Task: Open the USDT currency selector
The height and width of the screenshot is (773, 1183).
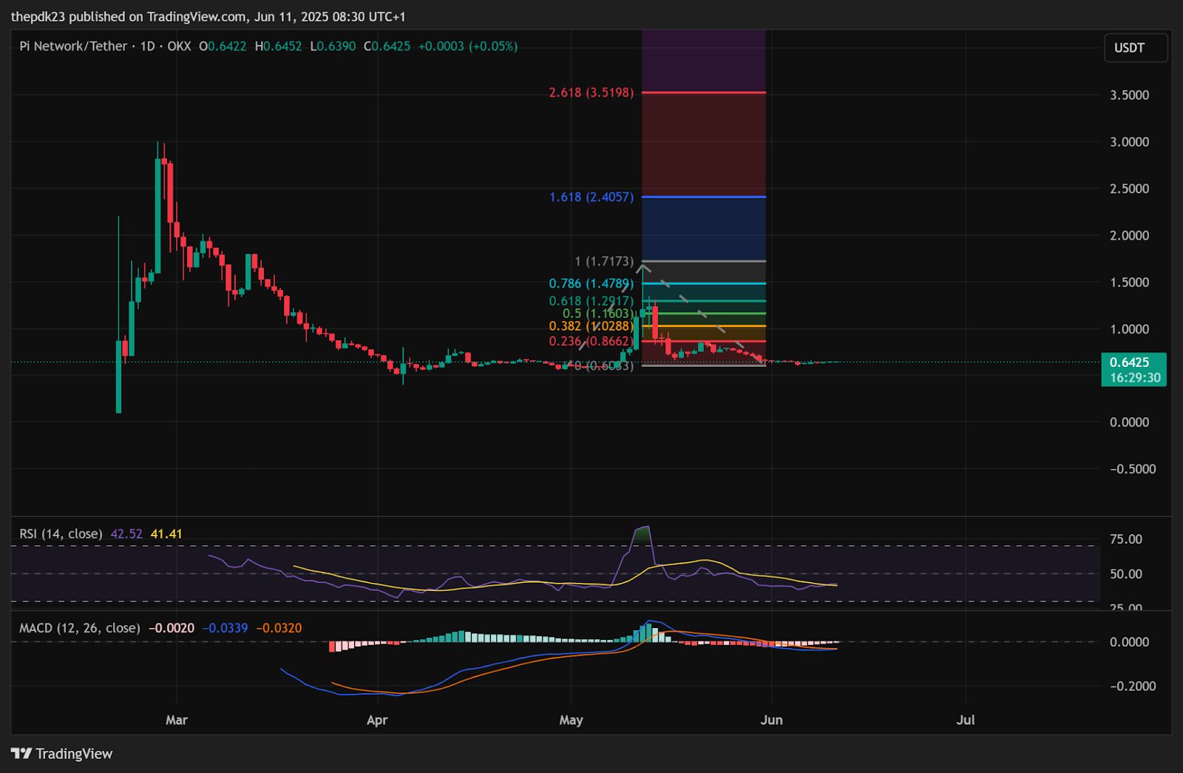Action: click(1136, 48)
